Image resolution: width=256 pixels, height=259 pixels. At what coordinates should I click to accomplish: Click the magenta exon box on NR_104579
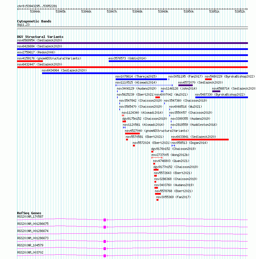(x=105, y=249)
